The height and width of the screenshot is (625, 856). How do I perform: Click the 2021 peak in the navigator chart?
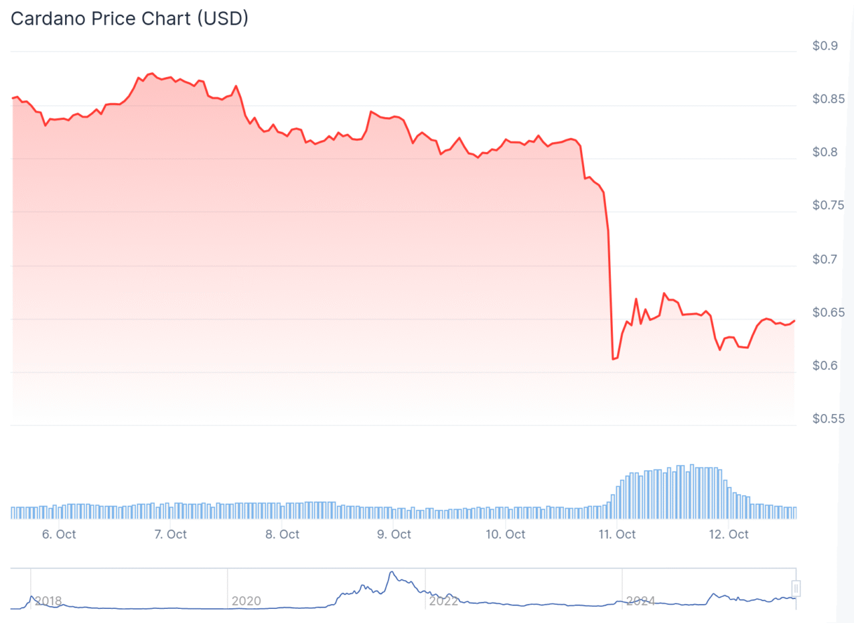(391, 573)
